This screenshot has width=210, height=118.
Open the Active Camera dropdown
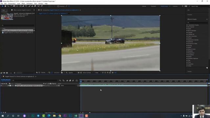pyautogui.click(x=88, y=73)
